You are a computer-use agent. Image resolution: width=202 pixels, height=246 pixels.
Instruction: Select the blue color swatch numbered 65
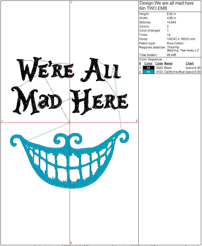click(148, 72)
